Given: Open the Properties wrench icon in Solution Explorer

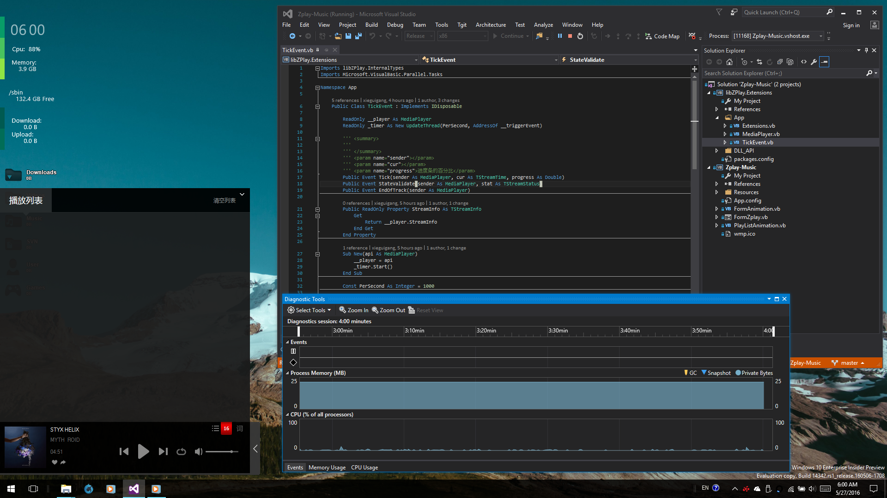Looking at the screenshot, I should pos(814,62).
